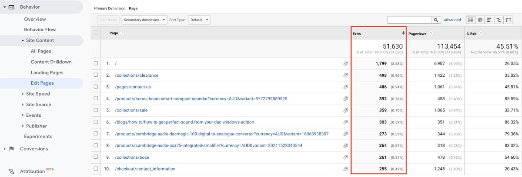
Task: Tick checkbox for dac-windows-edition blog row
Action: pyautogui.click(x=96, y=122)
